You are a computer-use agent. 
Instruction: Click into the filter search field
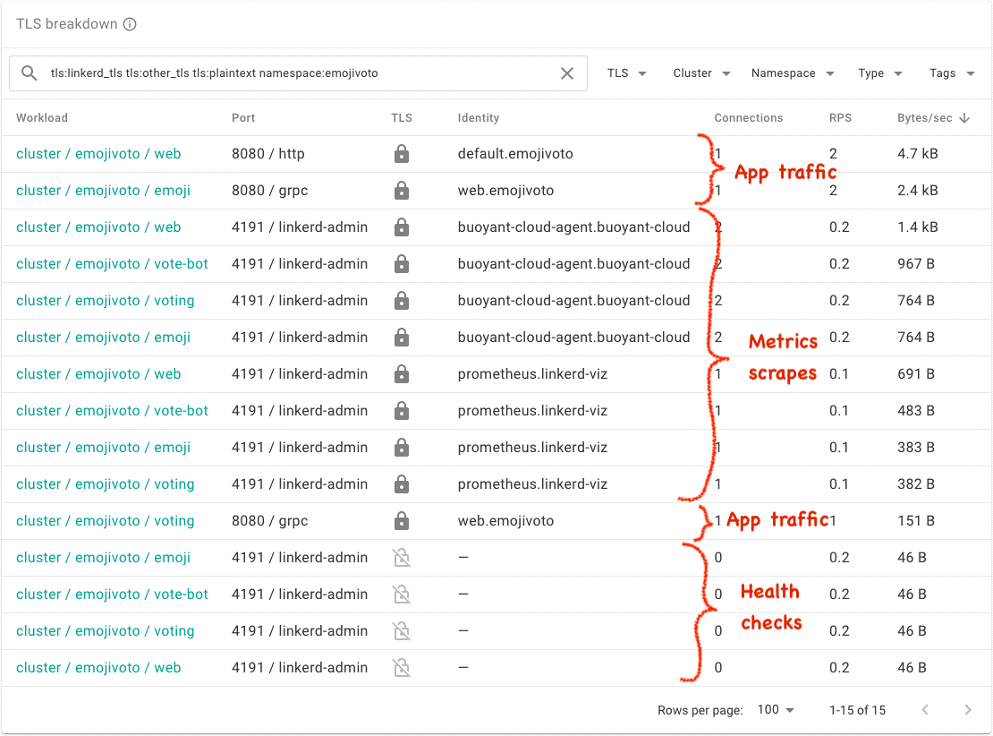coord(295,73)
